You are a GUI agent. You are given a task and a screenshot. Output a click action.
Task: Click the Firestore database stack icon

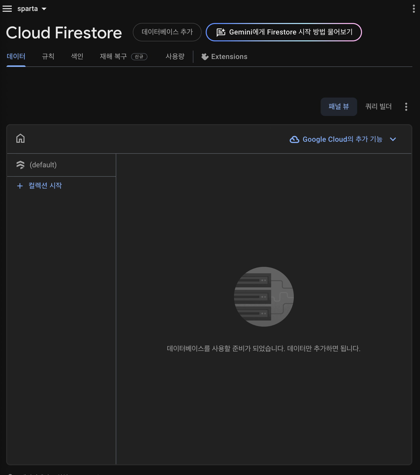click(x=20, y=165)
